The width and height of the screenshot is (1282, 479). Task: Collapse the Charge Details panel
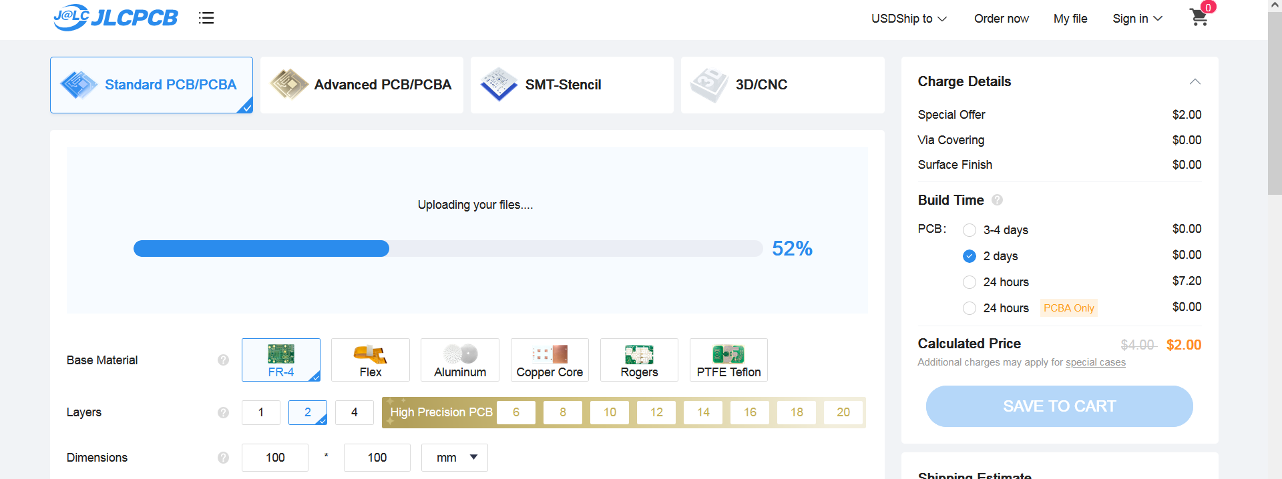pyautogui.click(x=1195, y=81)
